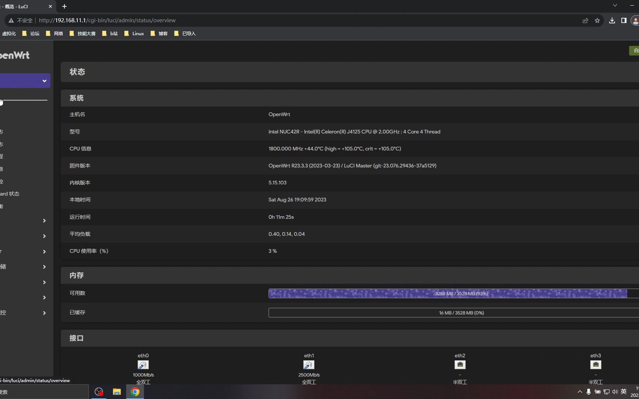Click the uptime value 0h 11m 25s
The image size is (639, 399).
pyautogui.click(x=281, y=217)
